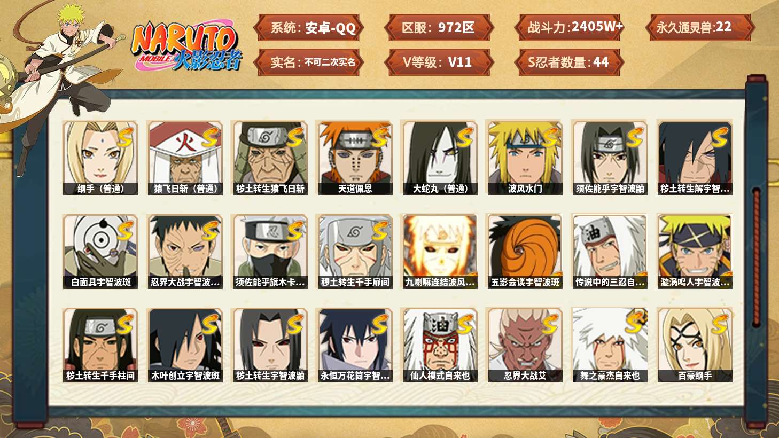Select the 战斗力 2405W+ banner
Viewport: 779px width, 438px height.
(569, 28)
